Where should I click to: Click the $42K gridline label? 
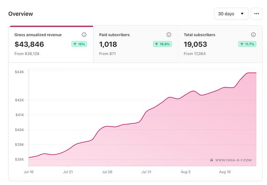(x=19, y=100)
